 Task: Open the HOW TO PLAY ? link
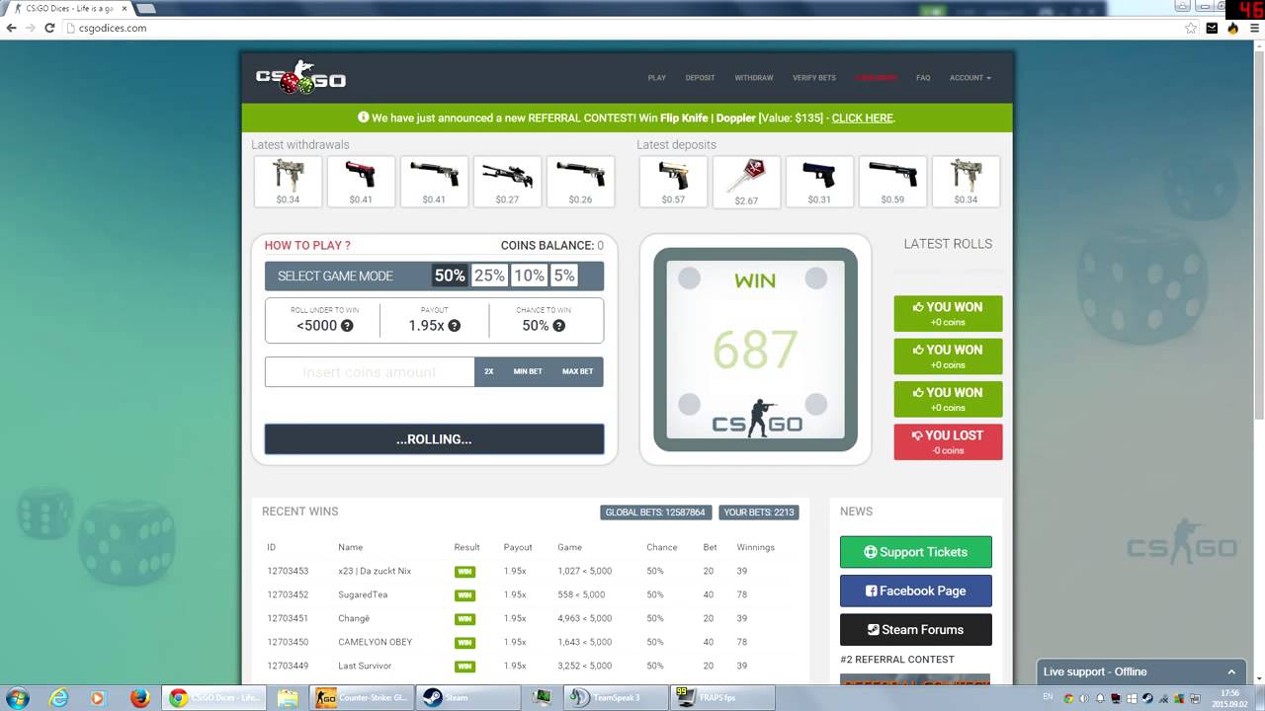pos(307,245)
